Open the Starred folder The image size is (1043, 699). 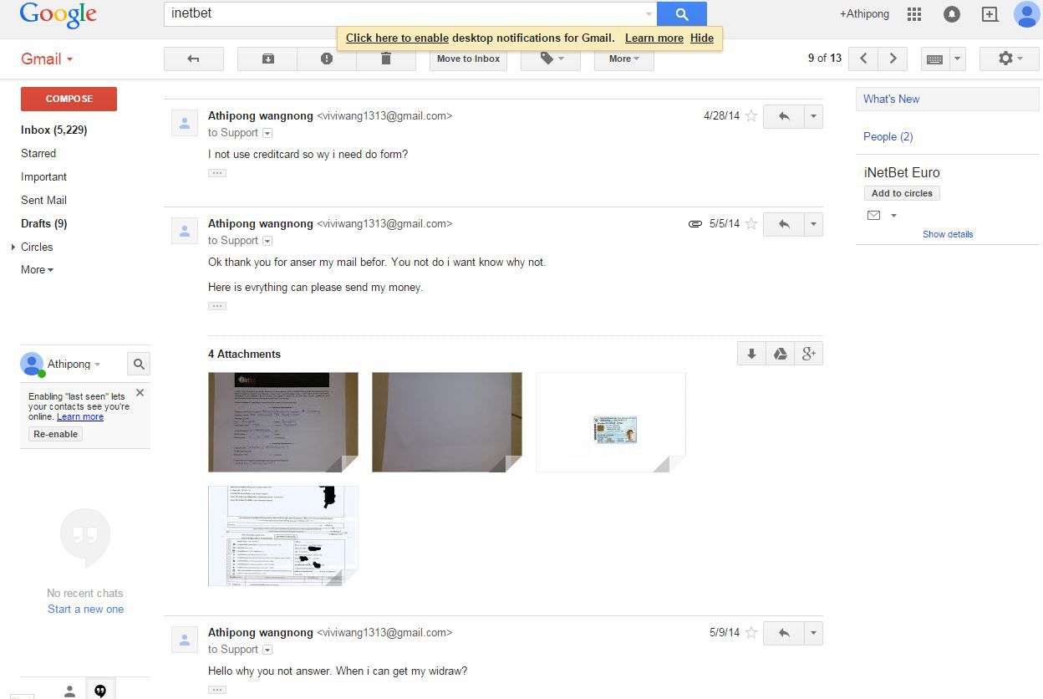tap(38, 153)
